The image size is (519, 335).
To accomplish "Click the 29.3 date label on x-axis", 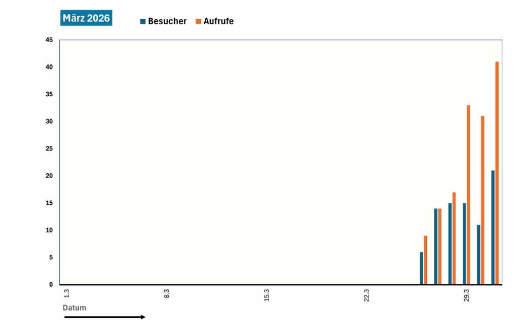I will pos(466,294).
